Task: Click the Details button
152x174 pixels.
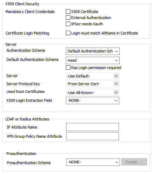Action: [x=134, y=162]
